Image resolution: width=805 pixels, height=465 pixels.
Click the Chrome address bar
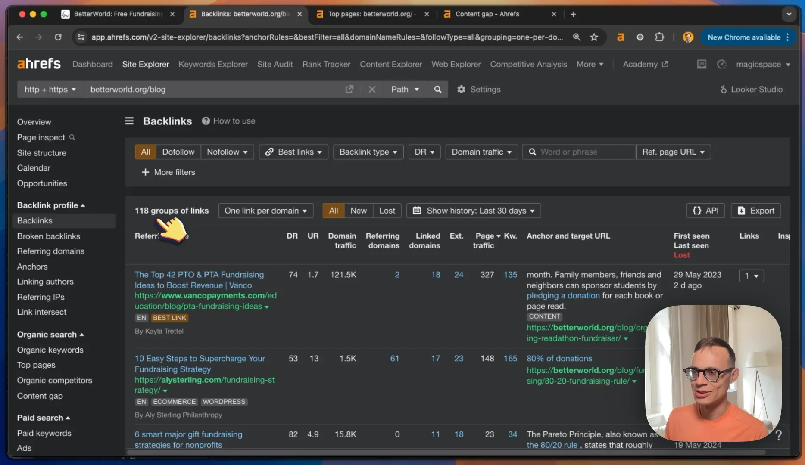click(x=327, y=37)
